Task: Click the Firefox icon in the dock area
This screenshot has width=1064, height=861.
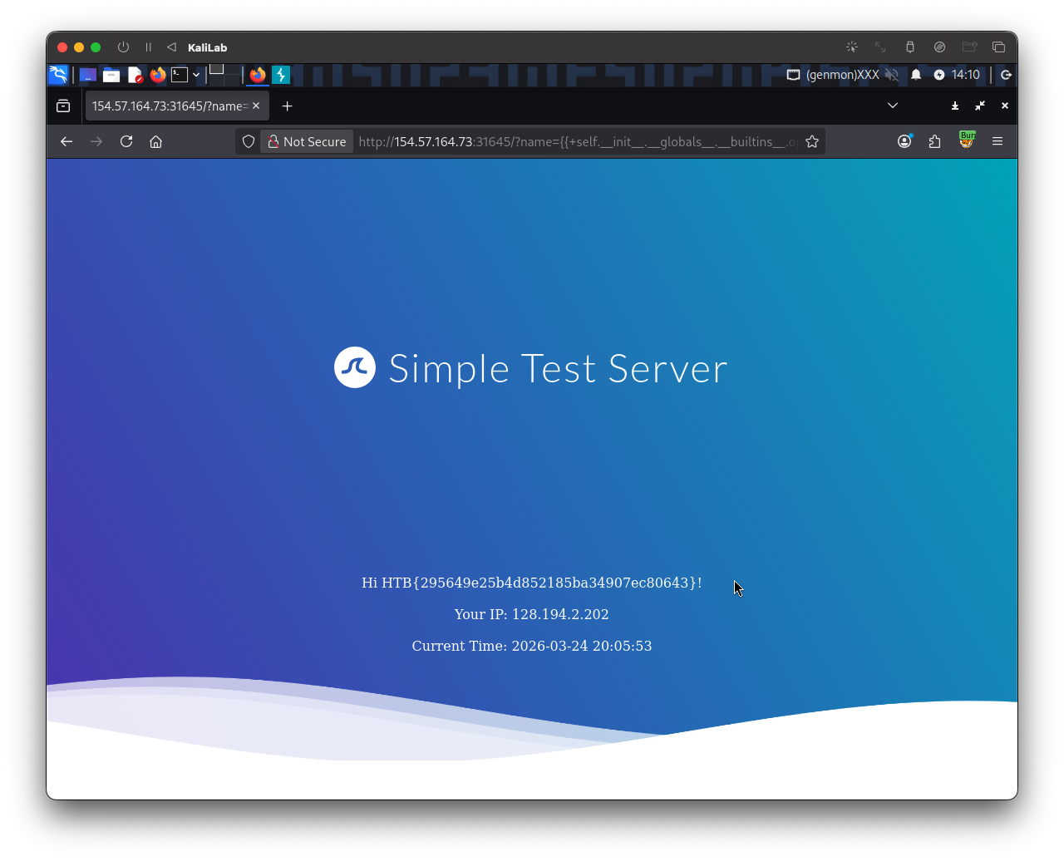Action: (x=258, y=75)
